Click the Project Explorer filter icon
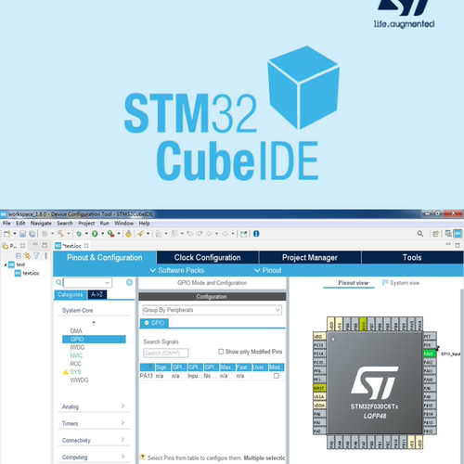Image resolution: width=464 pixels, height=464 pixels. [36, 256]
